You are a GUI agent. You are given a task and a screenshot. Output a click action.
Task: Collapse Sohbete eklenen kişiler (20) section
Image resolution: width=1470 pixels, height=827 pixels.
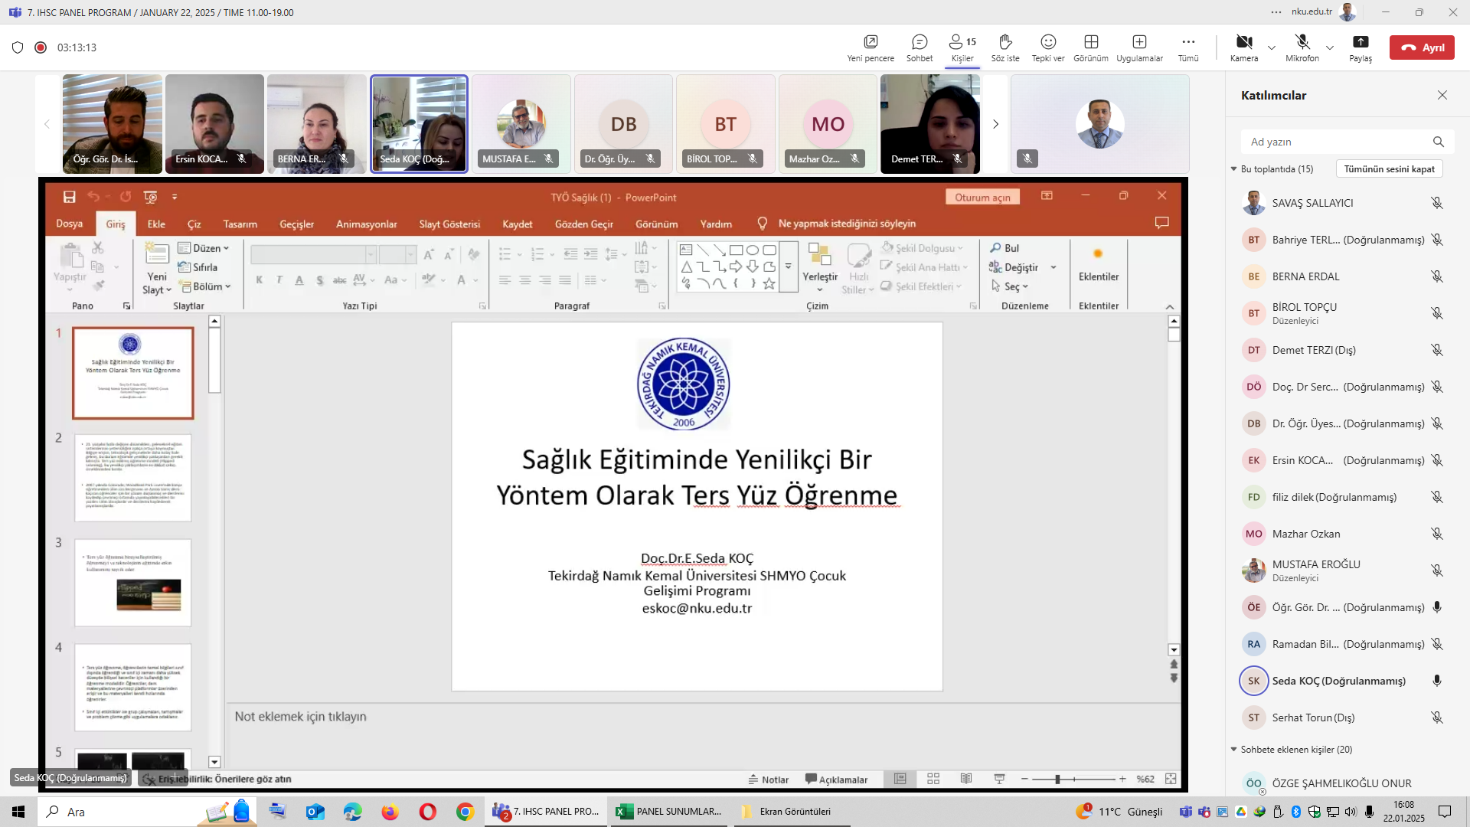coord(1234,750)
